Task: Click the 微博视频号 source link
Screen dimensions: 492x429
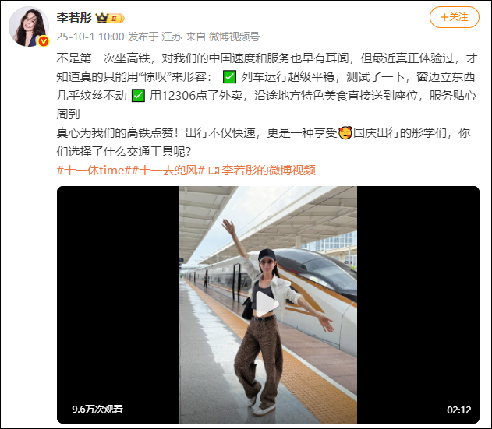Action: point(234,37)
